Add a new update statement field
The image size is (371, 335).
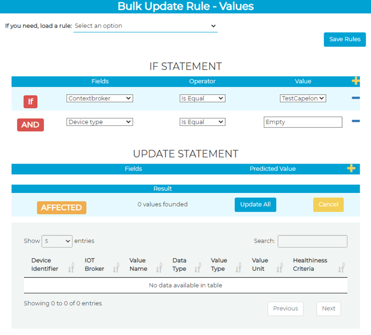350,168
